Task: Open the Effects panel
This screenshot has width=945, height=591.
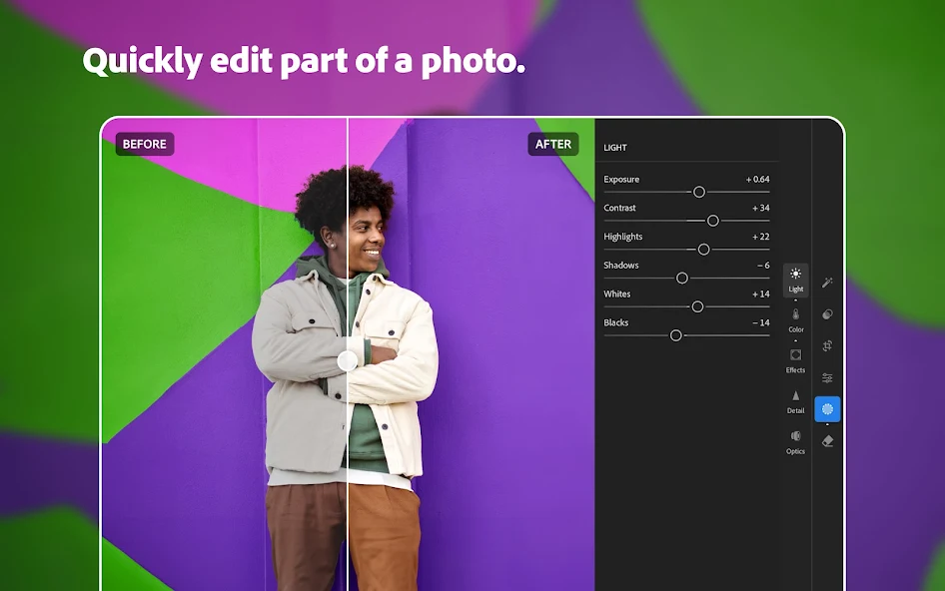Action: (795, 359)
